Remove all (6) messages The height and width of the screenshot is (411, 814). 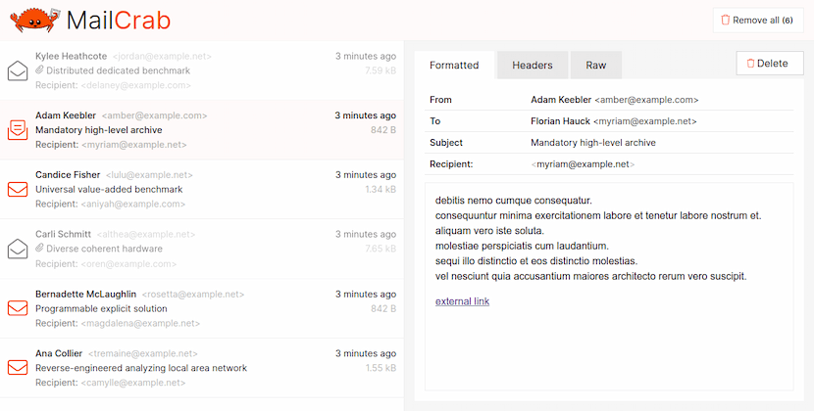pyautogui.click(x=758, y=21)
